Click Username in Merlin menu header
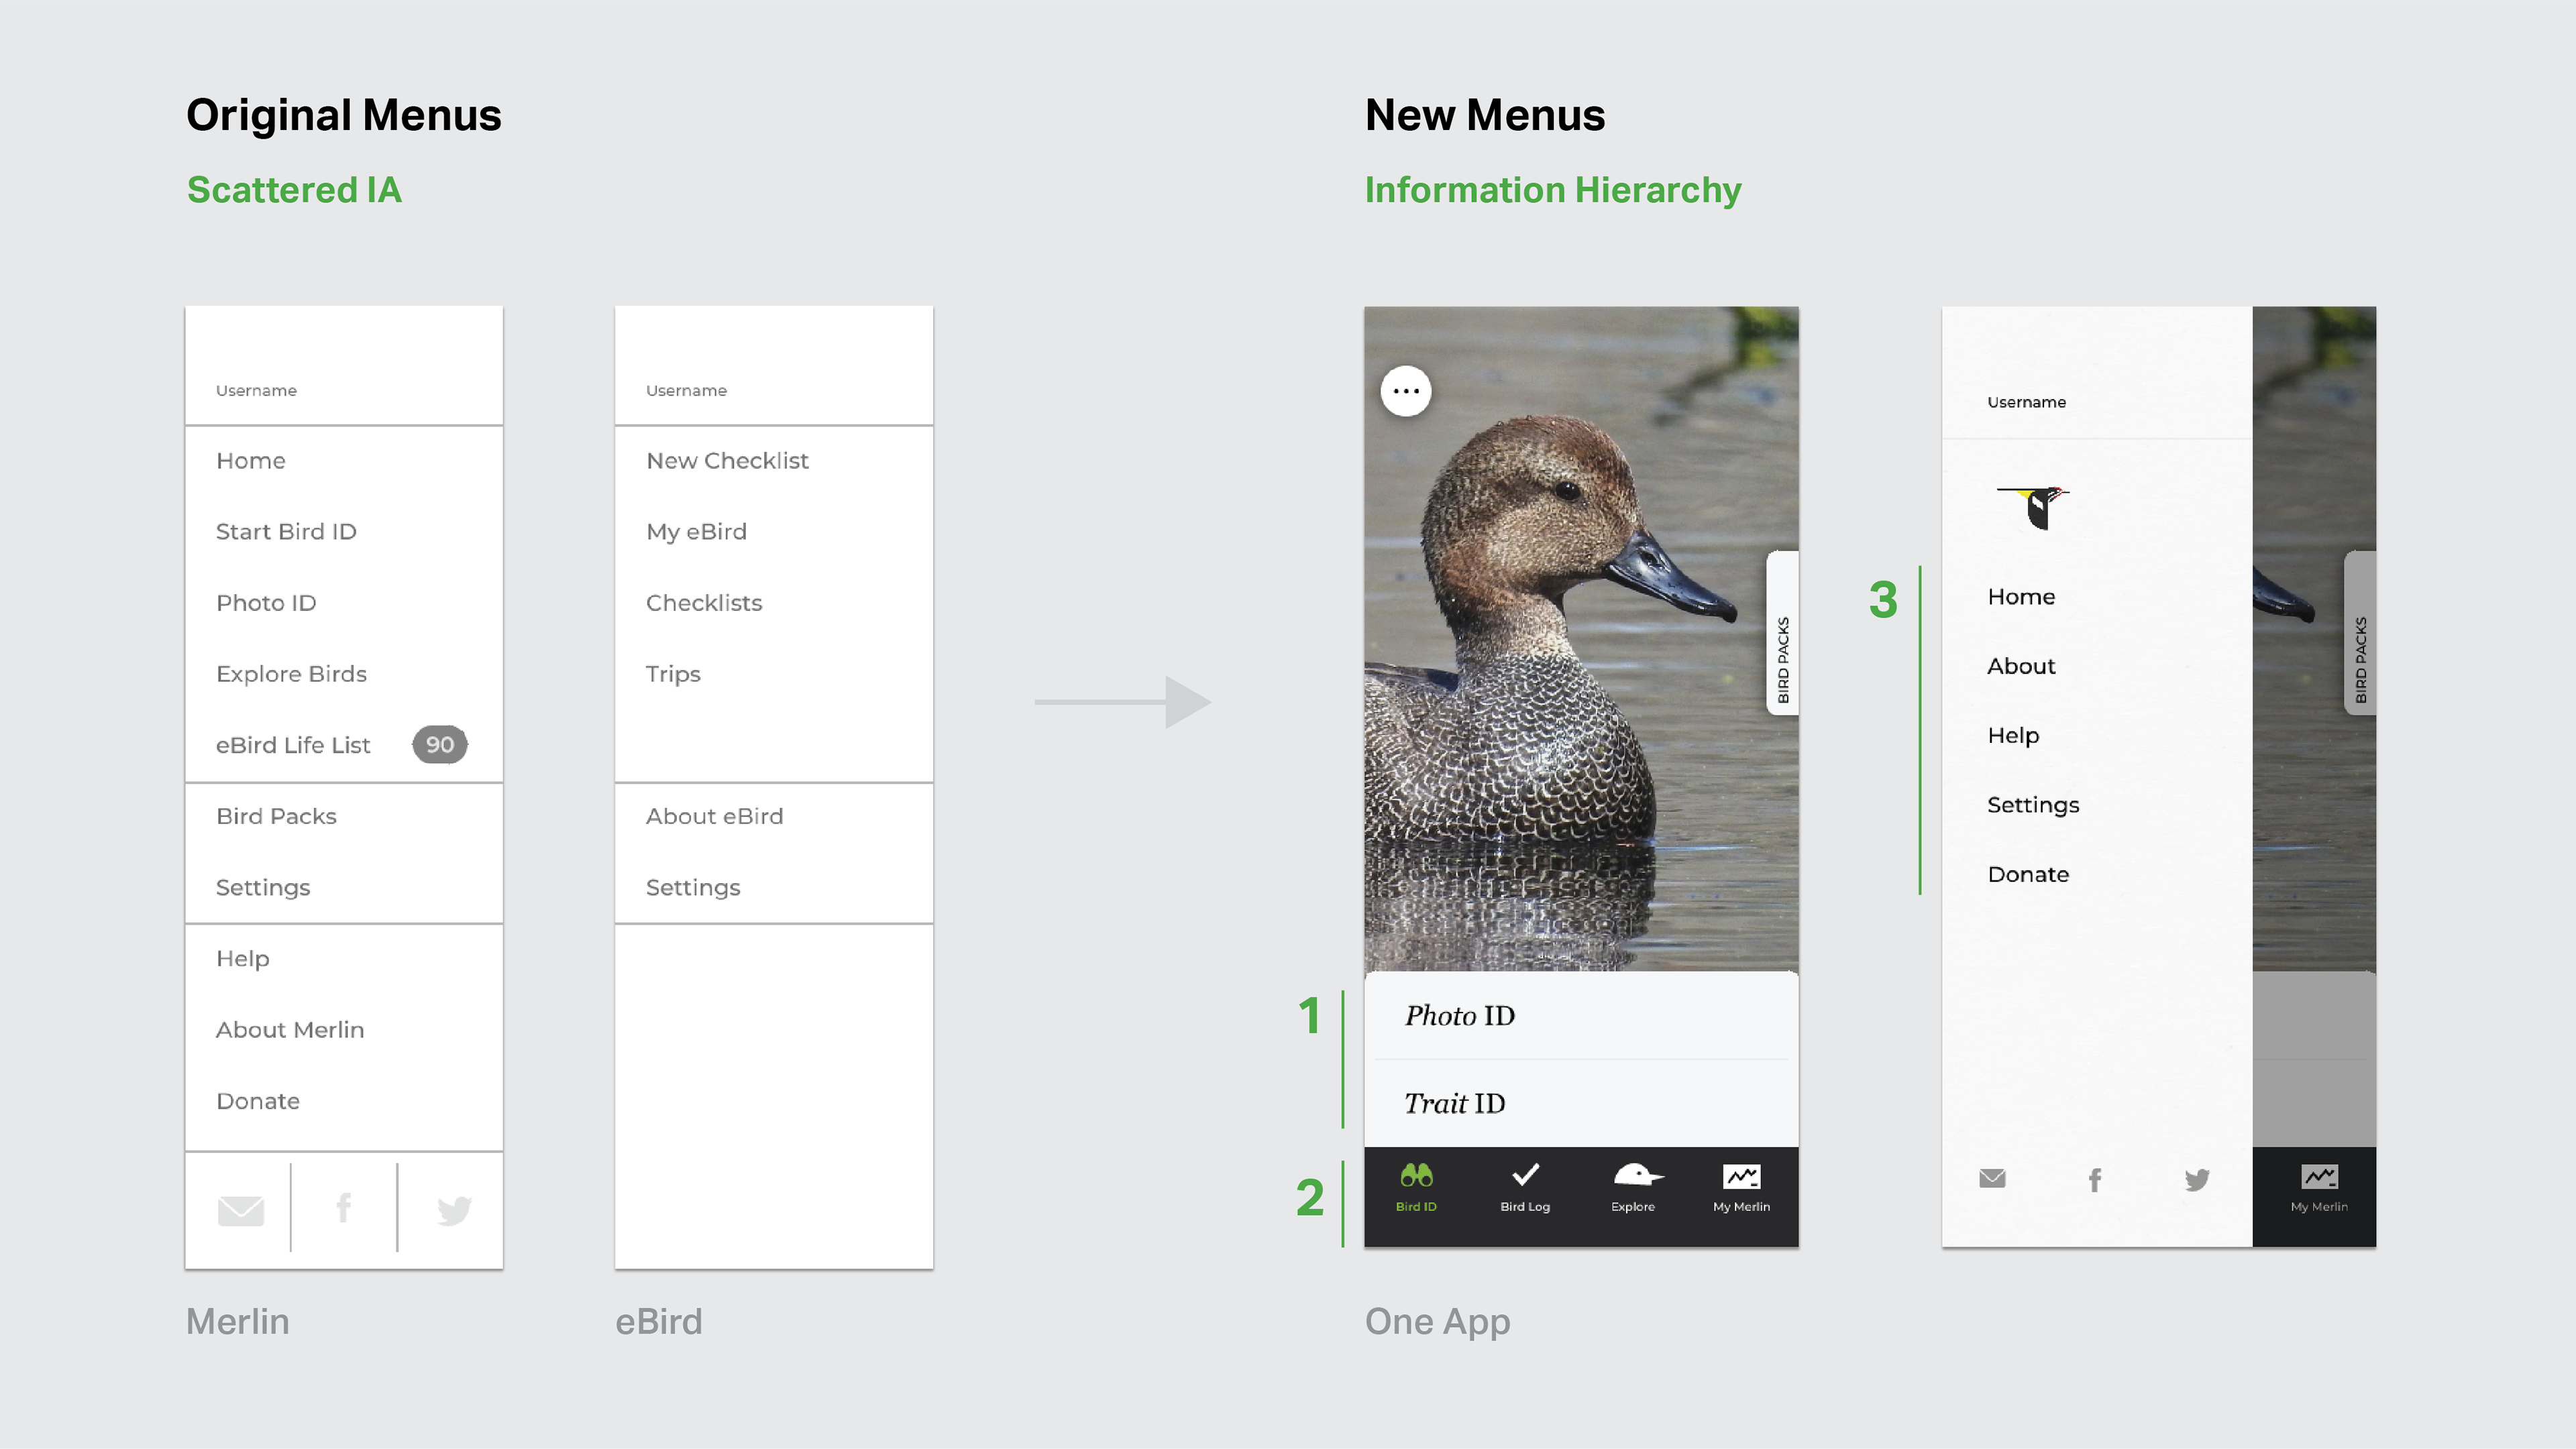 click(256, 391)
